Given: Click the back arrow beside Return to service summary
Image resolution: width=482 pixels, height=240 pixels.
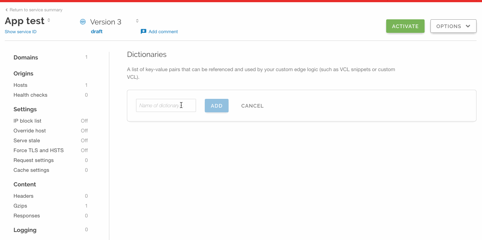Looking at the screenshot, I should pyautogui.click(x=7, y=10).
